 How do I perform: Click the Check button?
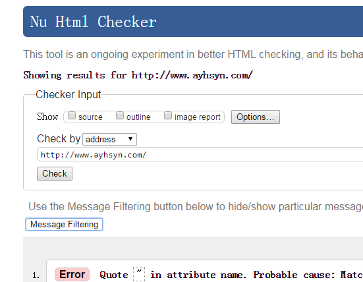(55, 173)
